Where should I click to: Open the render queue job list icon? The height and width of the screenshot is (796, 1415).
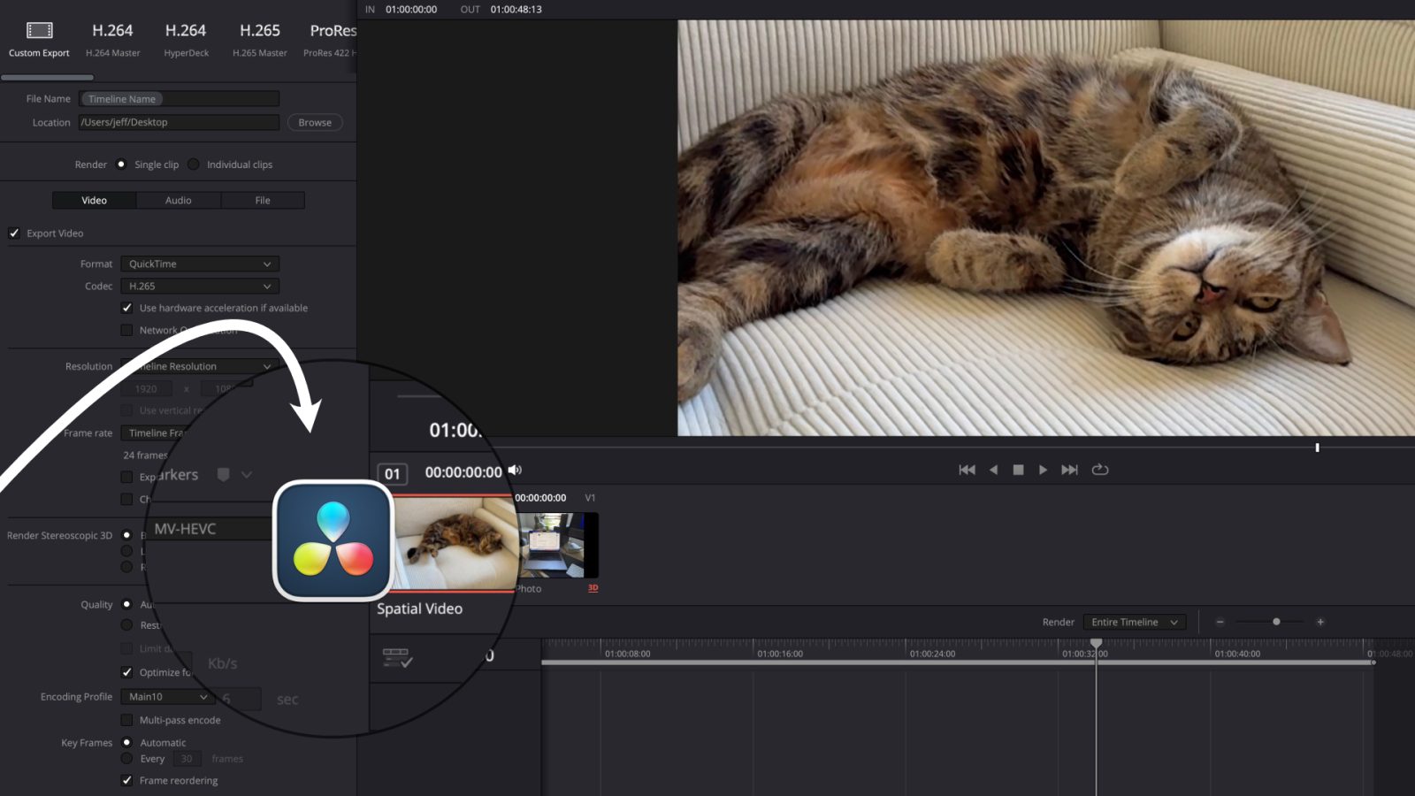400,656
